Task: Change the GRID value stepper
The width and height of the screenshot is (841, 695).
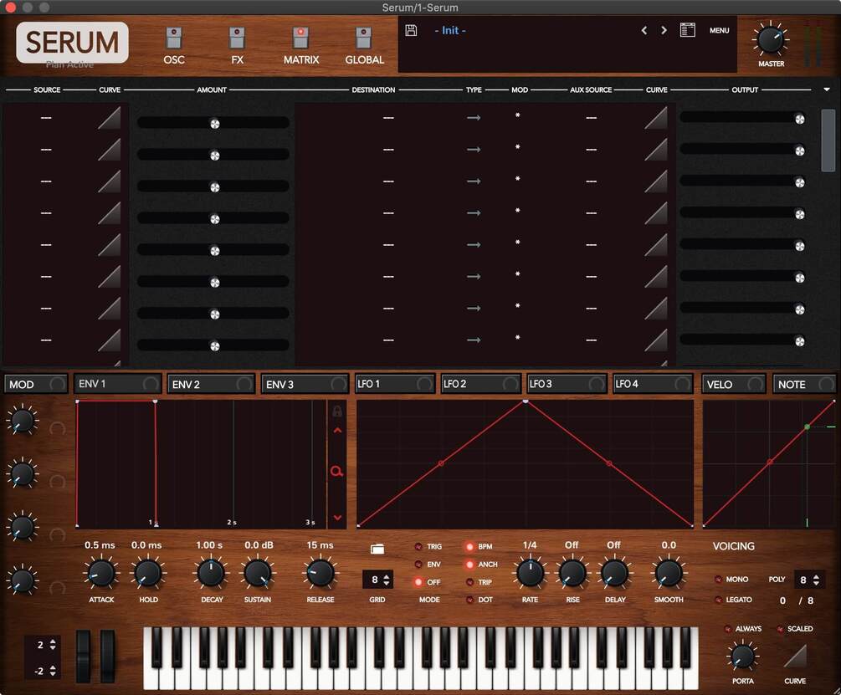Action: [x=387, y=580]
